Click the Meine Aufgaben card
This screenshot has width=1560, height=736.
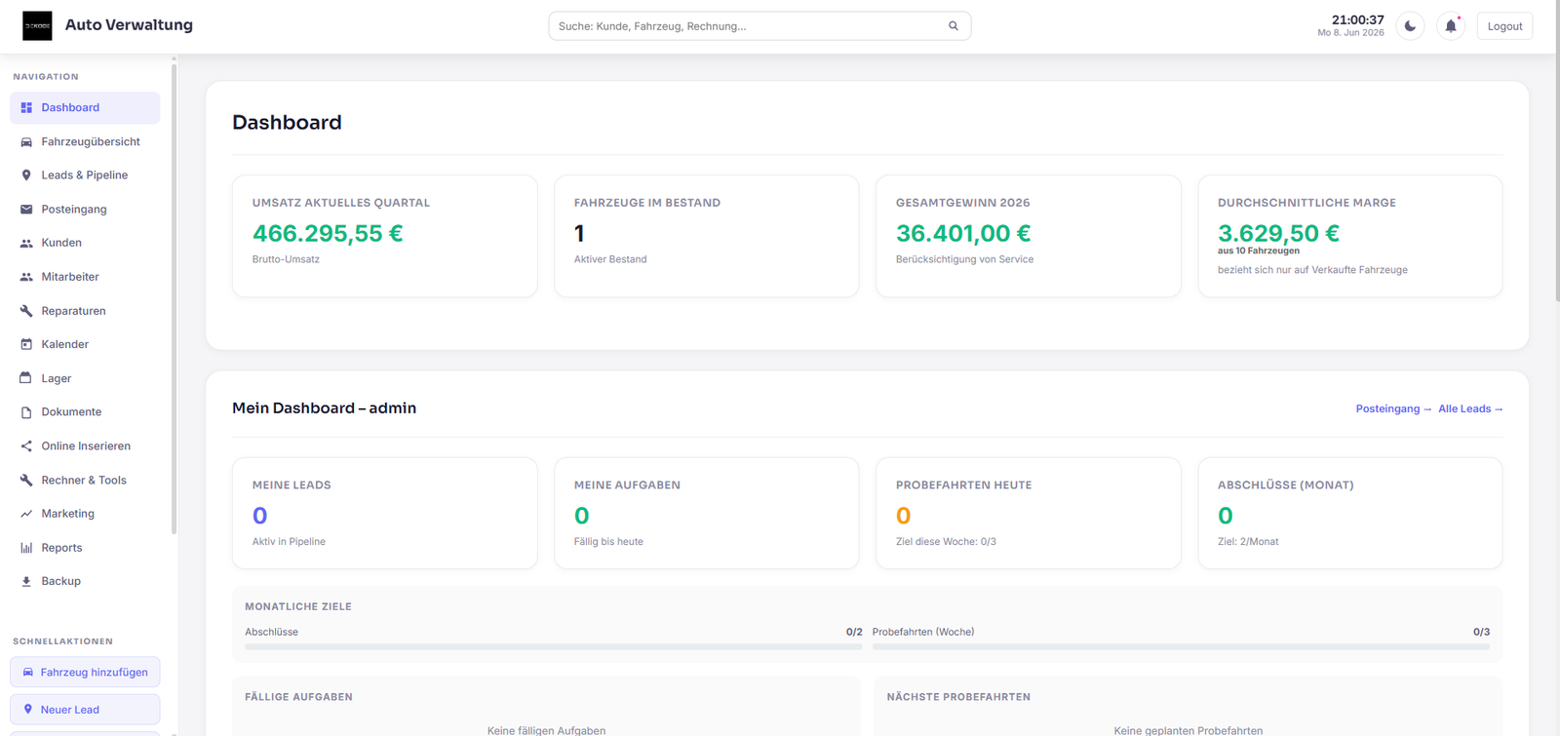pos(706,513)
